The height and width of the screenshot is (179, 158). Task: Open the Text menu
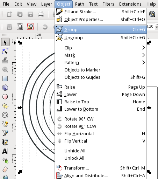tap(93, 4)
